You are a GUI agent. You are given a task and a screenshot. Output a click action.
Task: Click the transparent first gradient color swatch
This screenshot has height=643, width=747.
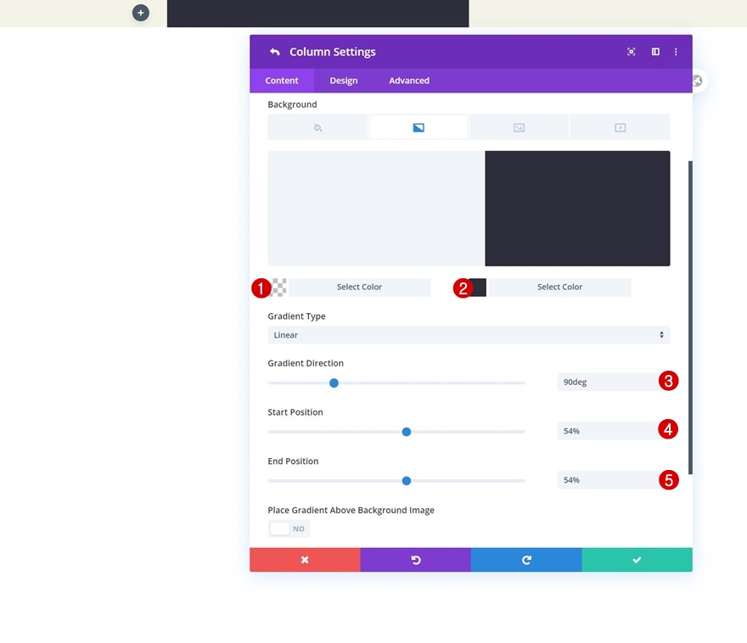[278, 288]
